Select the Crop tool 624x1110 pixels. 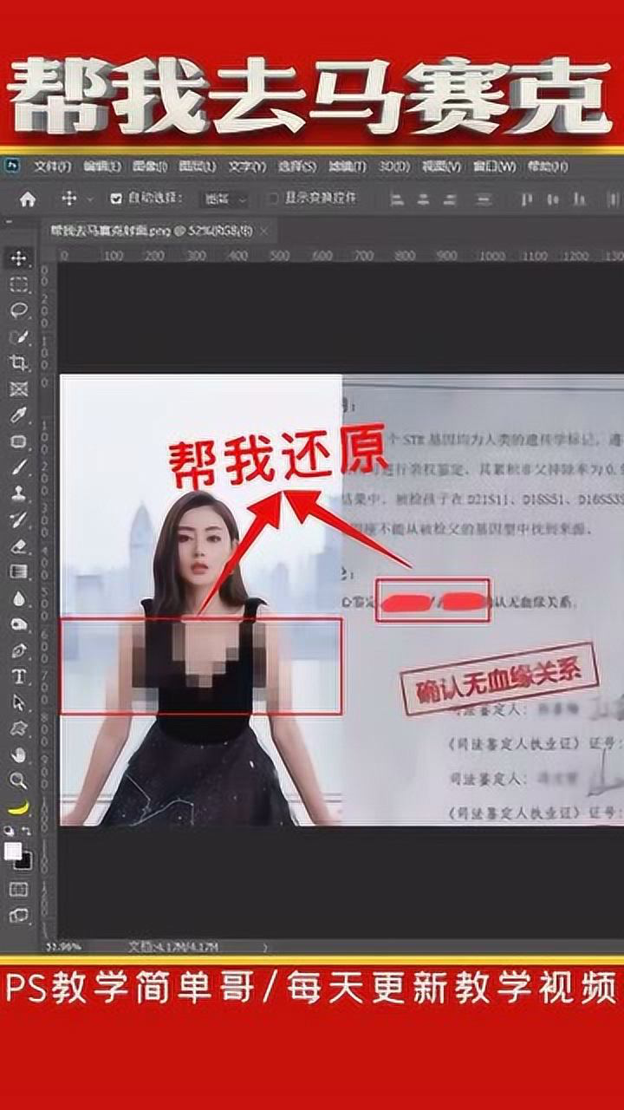coord(19,362)
